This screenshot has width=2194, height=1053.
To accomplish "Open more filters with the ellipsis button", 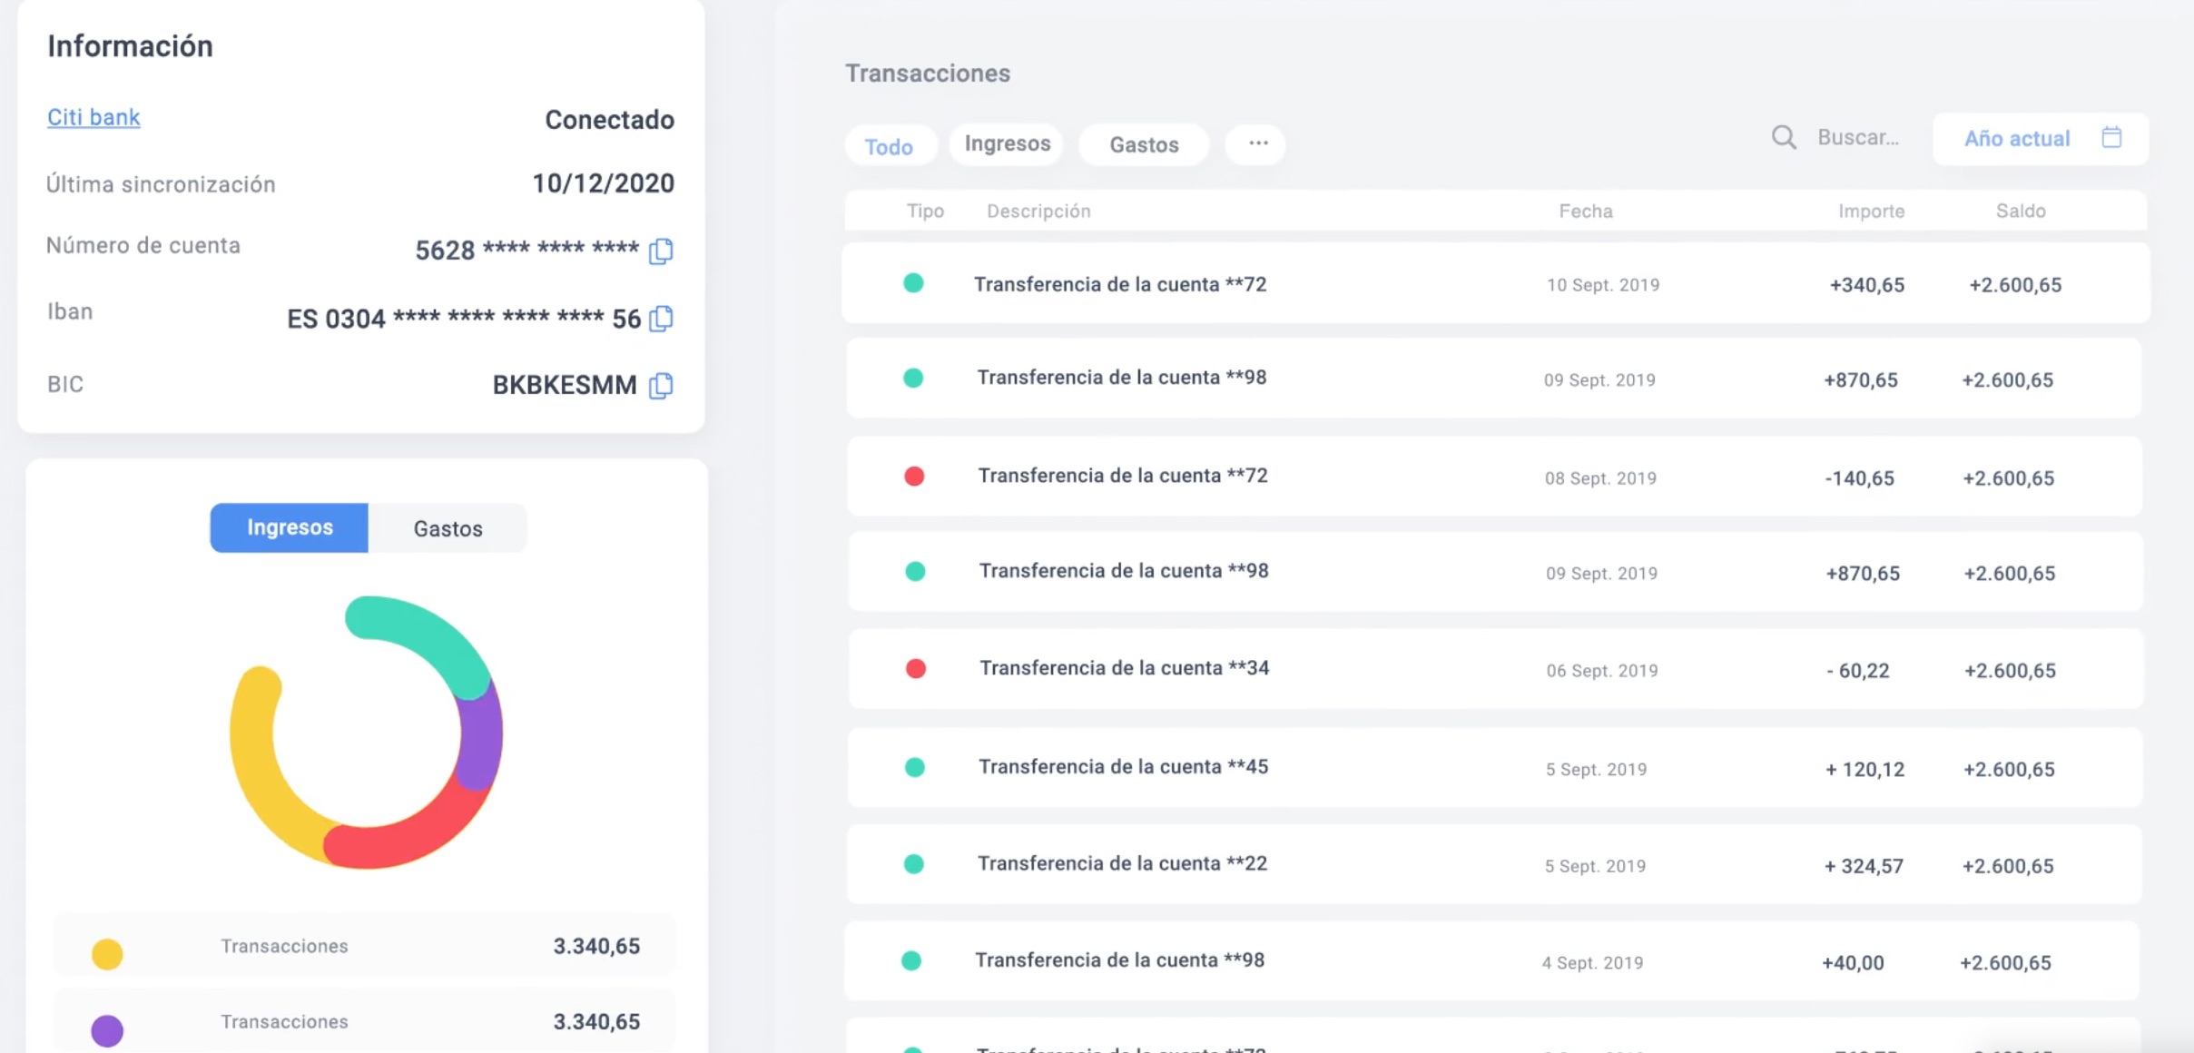I will pos(1256,143).
